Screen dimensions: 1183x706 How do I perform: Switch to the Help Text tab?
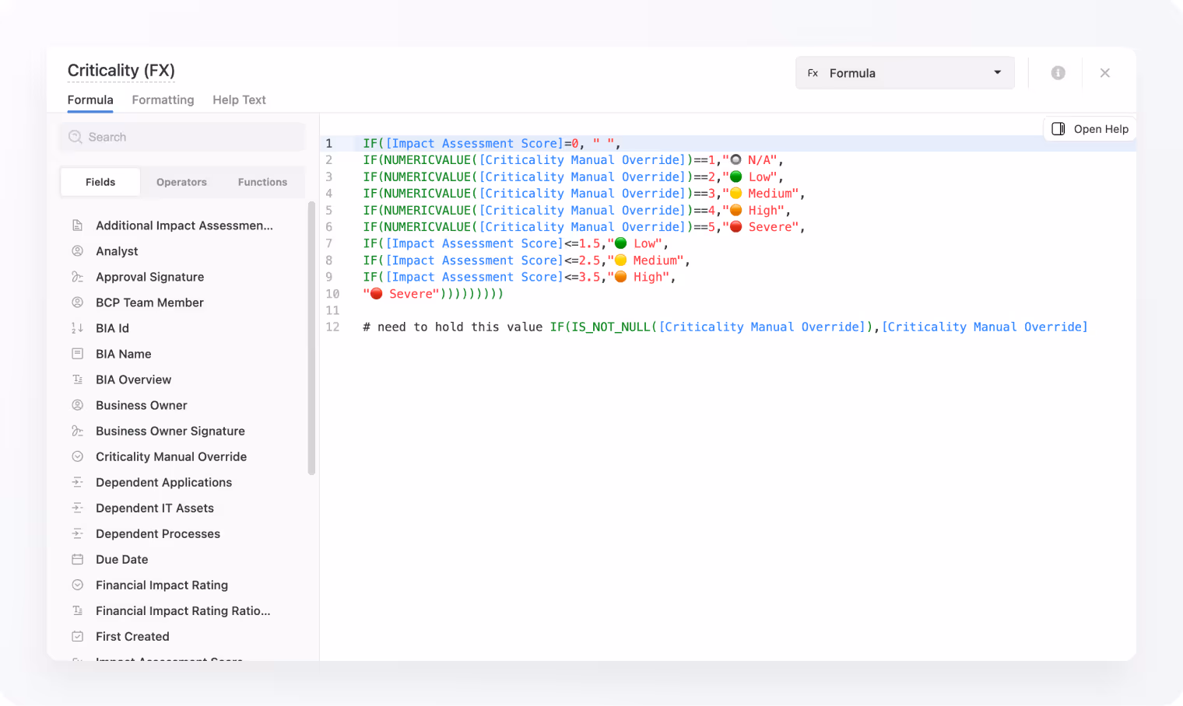[239, 100]
